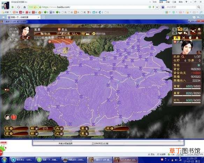Click the triple-arrow fastest speed button
This screenshot has height=163, width=204.
(16, 39)
